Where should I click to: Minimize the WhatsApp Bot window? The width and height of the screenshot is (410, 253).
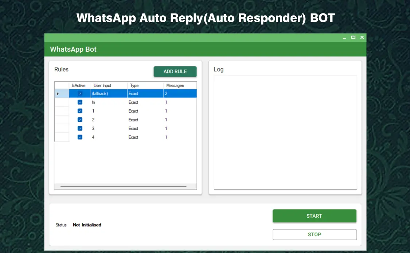click(344, 38)
